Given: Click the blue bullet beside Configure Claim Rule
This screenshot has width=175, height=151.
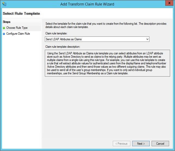Looking at the screenshot, I should pyautogui.click(x=4, y=34).
